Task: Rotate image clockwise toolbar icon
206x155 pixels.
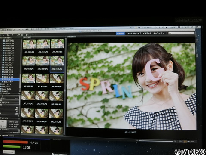Action: coord(33,35)
